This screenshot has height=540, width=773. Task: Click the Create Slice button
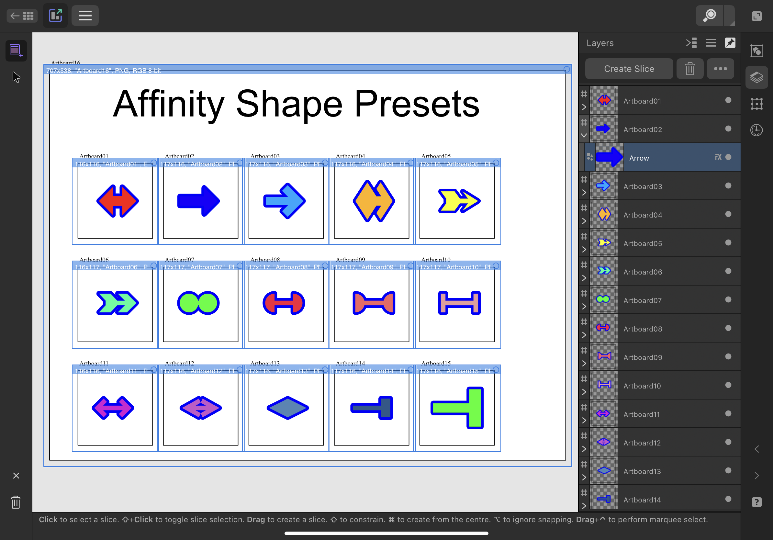(629, 69)
